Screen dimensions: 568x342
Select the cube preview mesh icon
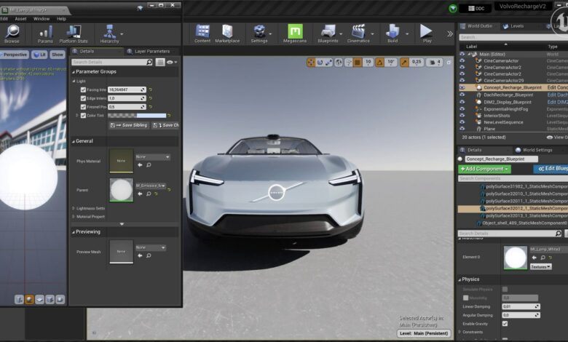point(50,300)
